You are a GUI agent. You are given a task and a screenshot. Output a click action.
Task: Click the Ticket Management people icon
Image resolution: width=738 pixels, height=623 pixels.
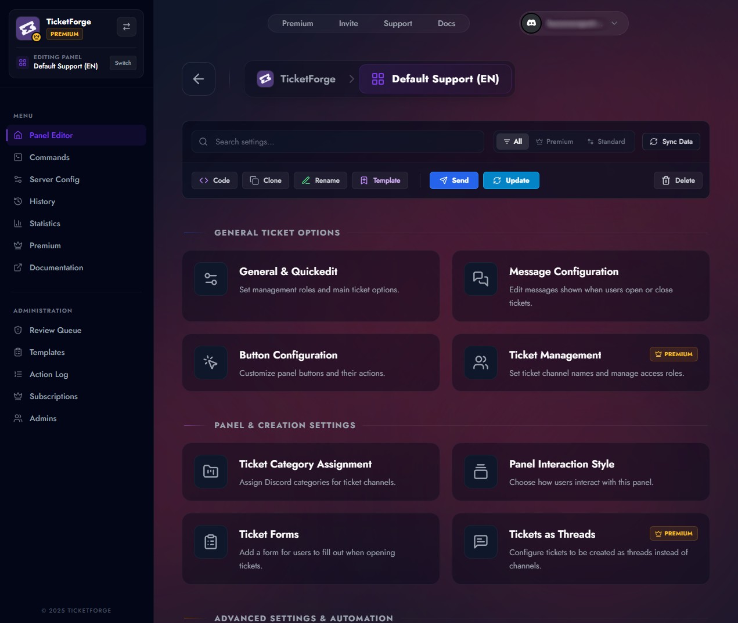tap(480, 363)
